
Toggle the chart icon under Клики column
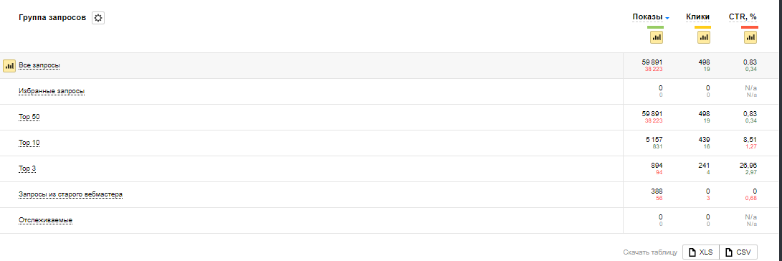703,37
